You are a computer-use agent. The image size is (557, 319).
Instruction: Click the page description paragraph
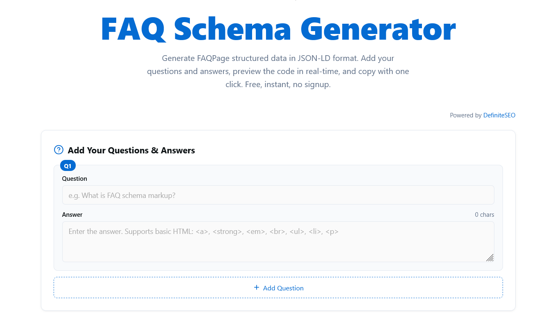tap(278, 71)
